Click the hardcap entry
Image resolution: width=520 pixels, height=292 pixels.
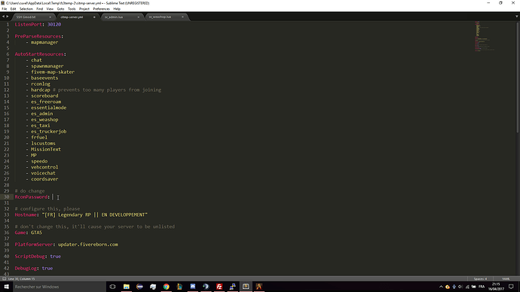point(41,90)
